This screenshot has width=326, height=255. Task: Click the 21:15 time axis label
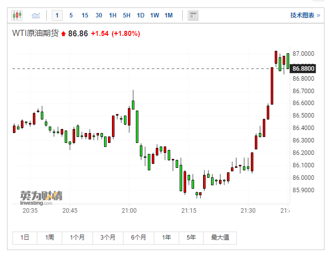(x=189, y=211)
